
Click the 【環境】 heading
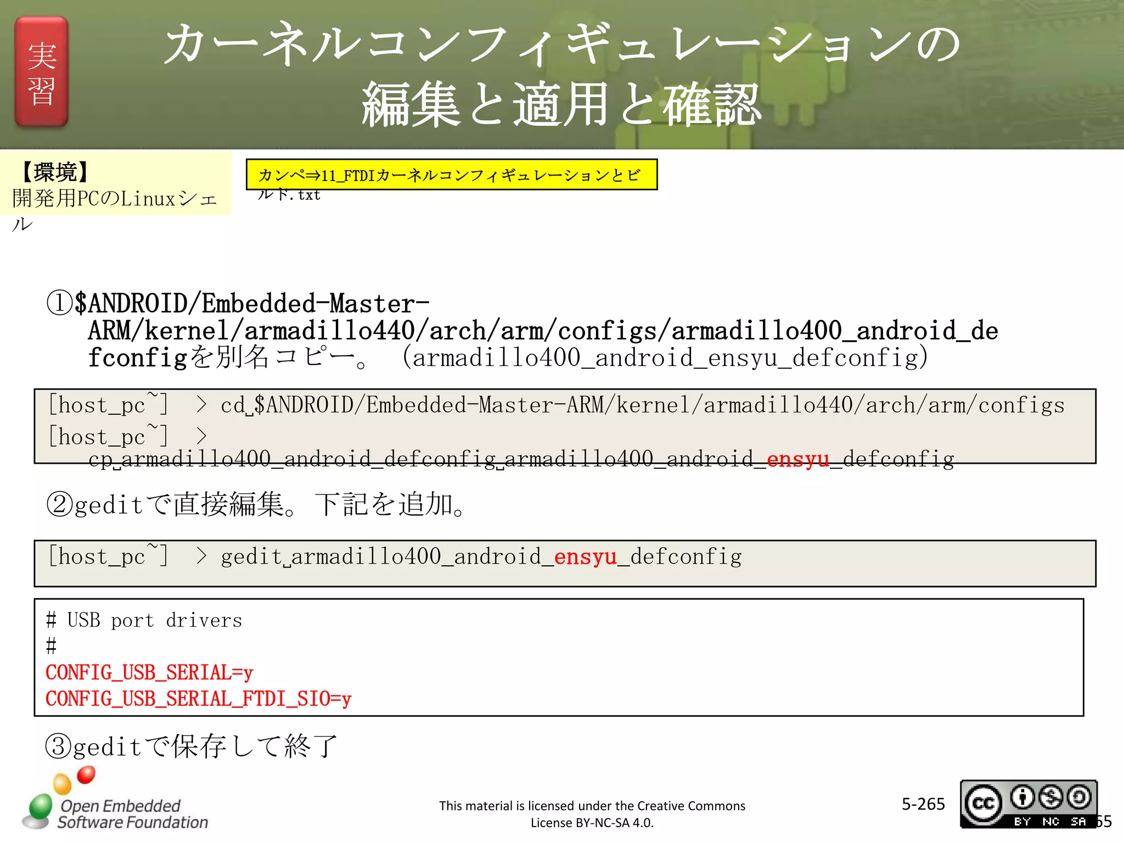(x=55, y=172)
